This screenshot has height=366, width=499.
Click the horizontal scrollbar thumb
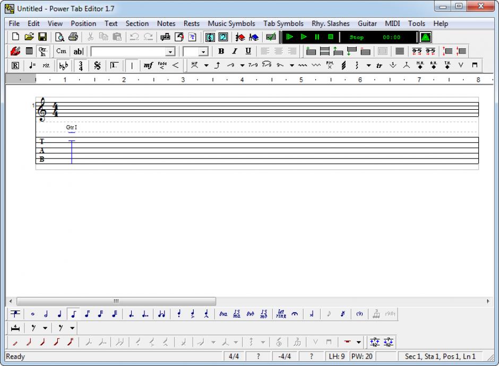click(x=116, y=301)
